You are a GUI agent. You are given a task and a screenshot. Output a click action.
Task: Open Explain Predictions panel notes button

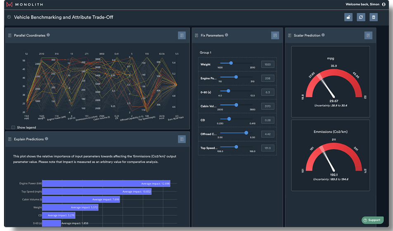(182, 139)
